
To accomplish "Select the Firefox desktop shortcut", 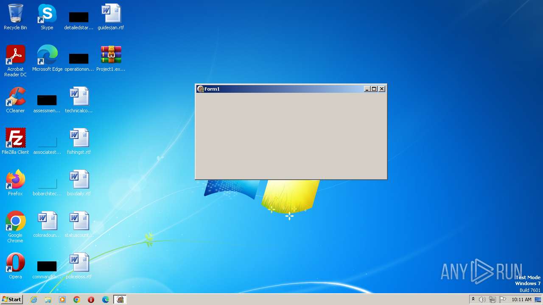I will tap(15, 183).
